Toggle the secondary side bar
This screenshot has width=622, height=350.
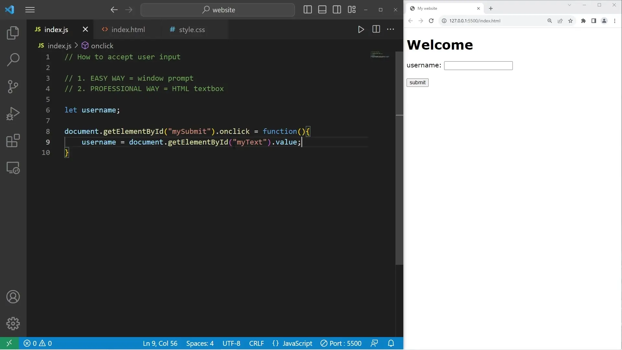coord(337,10)
